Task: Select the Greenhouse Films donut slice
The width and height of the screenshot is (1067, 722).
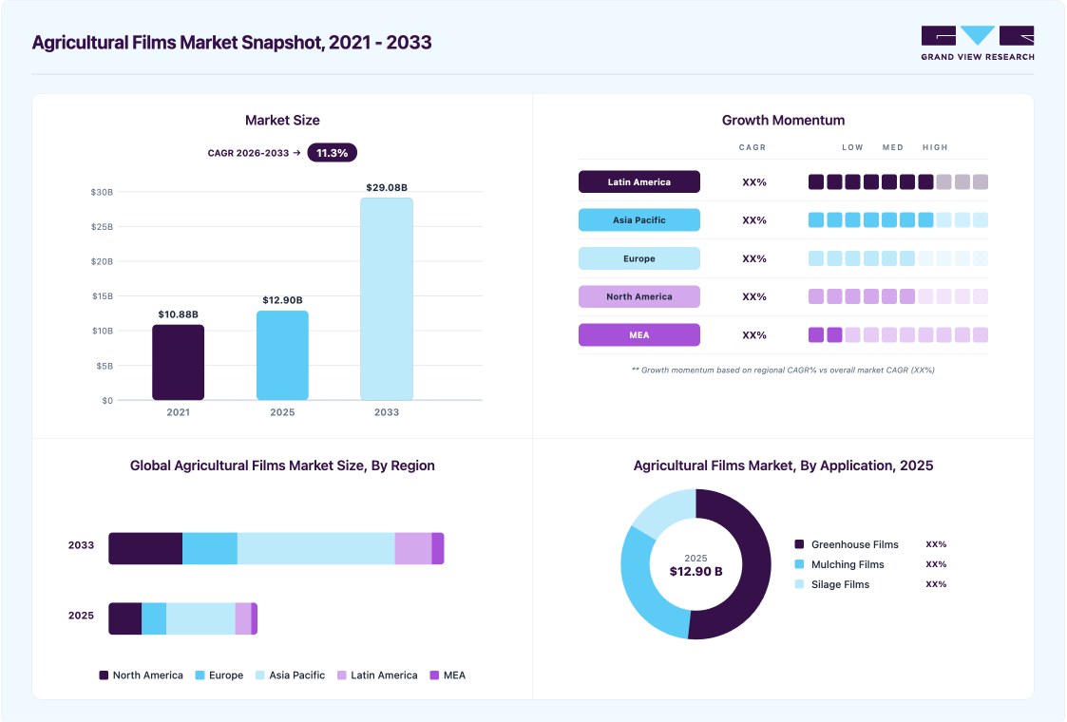Action: (754, 565)
